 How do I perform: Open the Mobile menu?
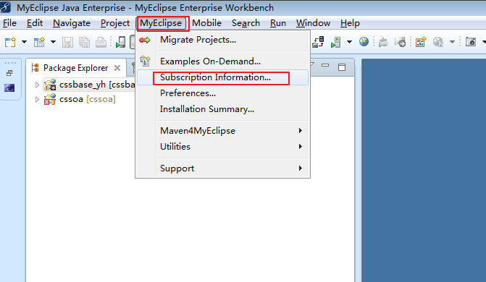[x=206, y=23]
